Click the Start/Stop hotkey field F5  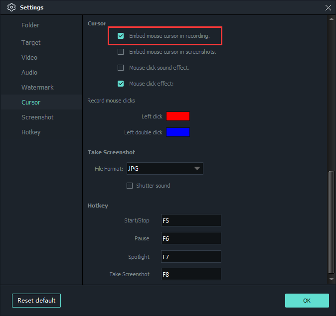(x=191, y=220)
